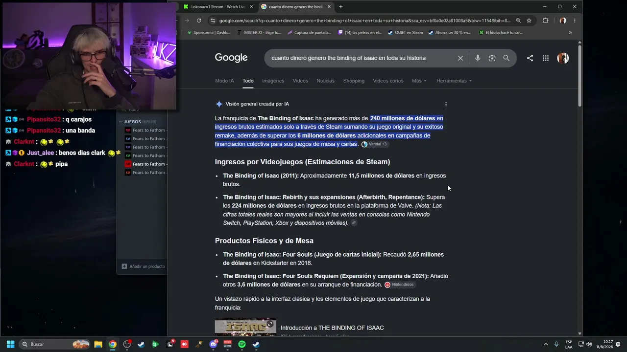
Task: Submit the search with the magnifier icon
Action: 506,58
